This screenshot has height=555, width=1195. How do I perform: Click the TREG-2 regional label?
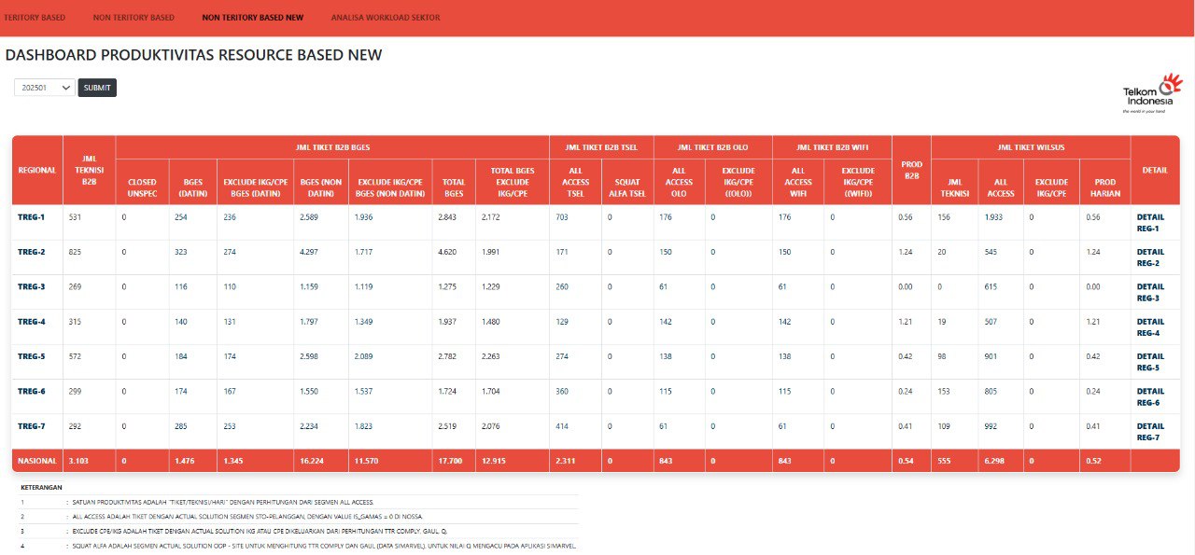tap(32, 252)
